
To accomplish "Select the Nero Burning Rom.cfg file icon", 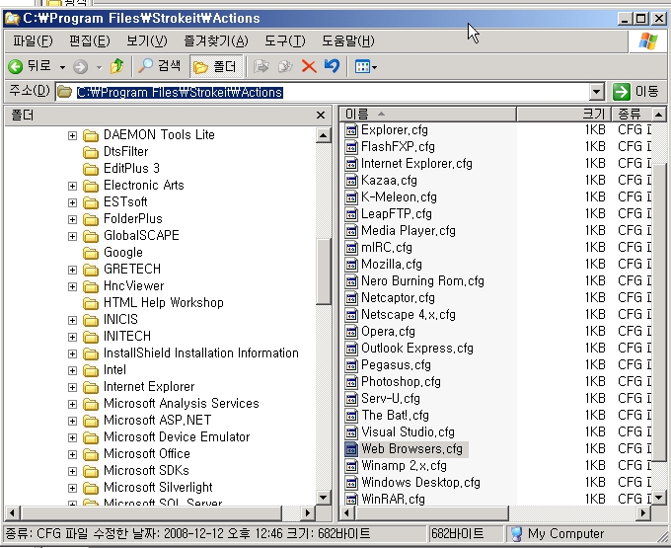I will click(x=351, y=281).
